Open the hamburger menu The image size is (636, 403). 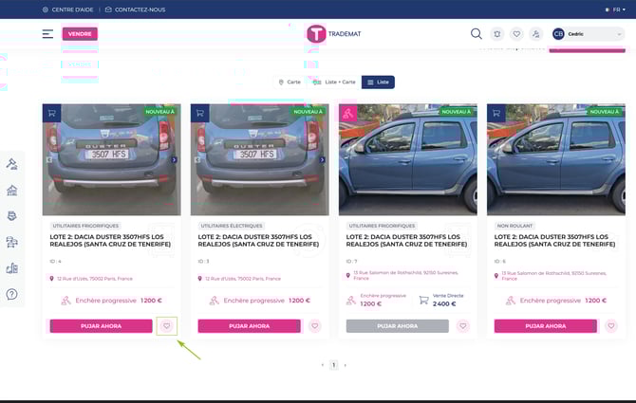point(47,34)
